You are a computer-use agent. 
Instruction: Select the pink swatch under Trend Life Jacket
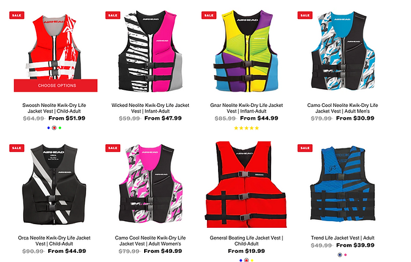pos(346,255)
